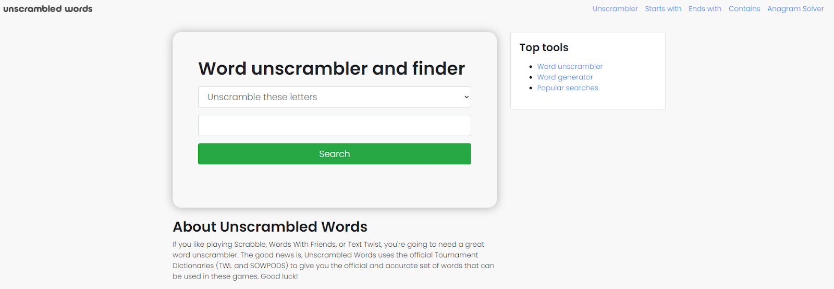Open the Word generator link
Screen dimensions: 834x289
[565, 77]
